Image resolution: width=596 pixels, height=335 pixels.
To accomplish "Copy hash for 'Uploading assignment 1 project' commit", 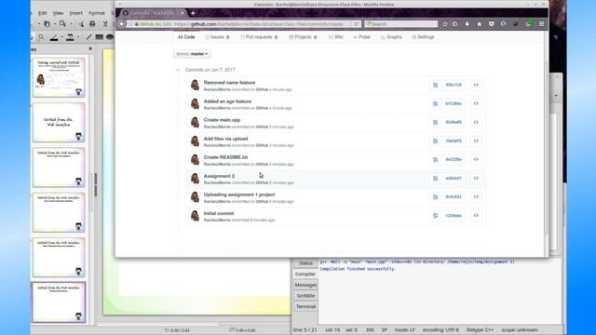I will click(x=435, y=196).
